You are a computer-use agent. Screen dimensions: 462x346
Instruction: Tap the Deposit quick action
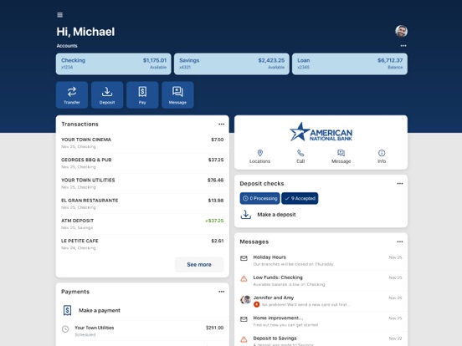coord(107,95)
